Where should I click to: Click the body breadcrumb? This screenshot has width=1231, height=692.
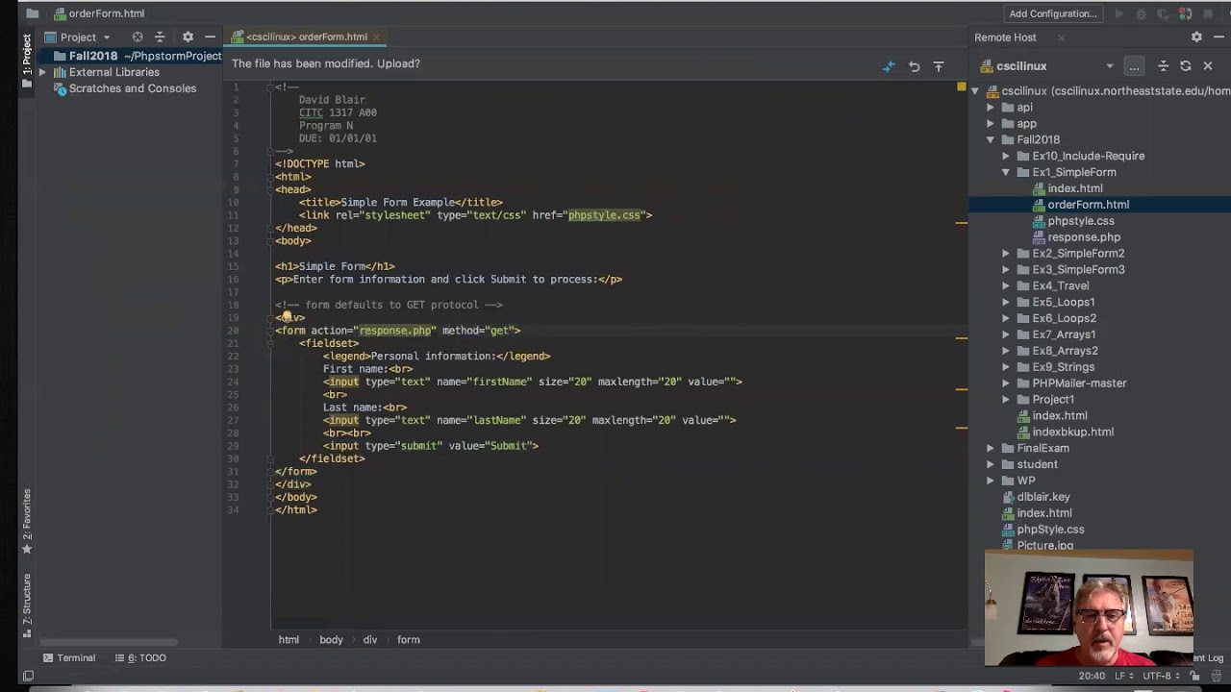click(331, 639)
